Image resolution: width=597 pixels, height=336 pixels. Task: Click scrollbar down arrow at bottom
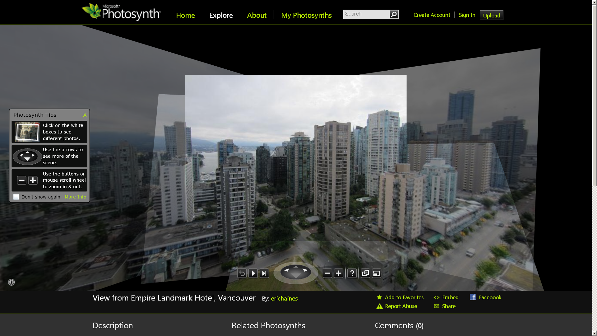coord(595,333)
